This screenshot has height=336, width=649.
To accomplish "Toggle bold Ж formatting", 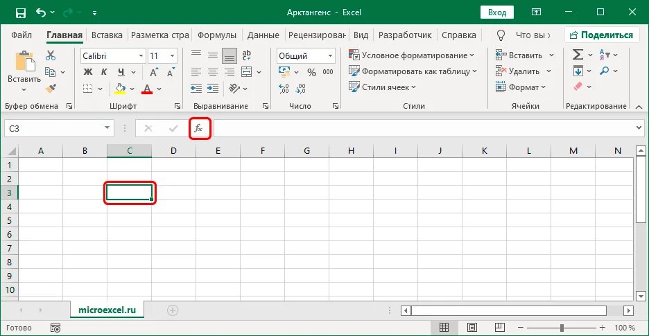I will click(x=88, y=72).
